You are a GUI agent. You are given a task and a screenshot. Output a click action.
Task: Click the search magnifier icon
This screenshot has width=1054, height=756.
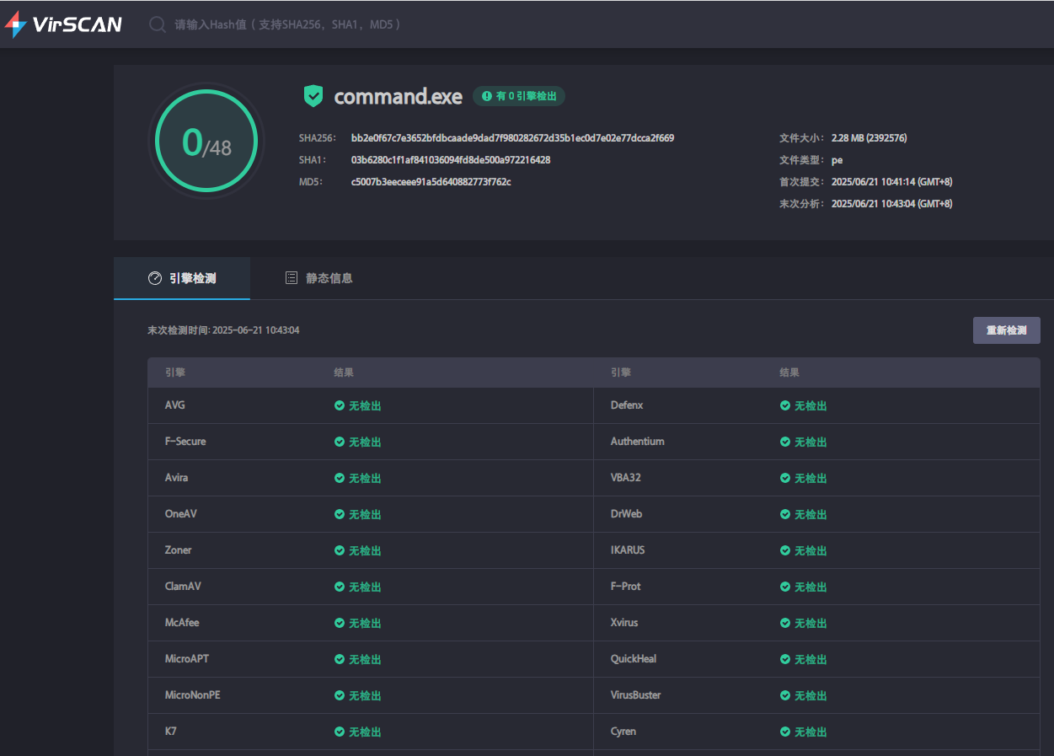pyautogui.click(x=157, y=24)
